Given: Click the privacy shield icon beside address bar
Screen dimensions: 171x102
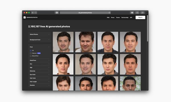Looking at the screenshot, I should coord(57,13).
